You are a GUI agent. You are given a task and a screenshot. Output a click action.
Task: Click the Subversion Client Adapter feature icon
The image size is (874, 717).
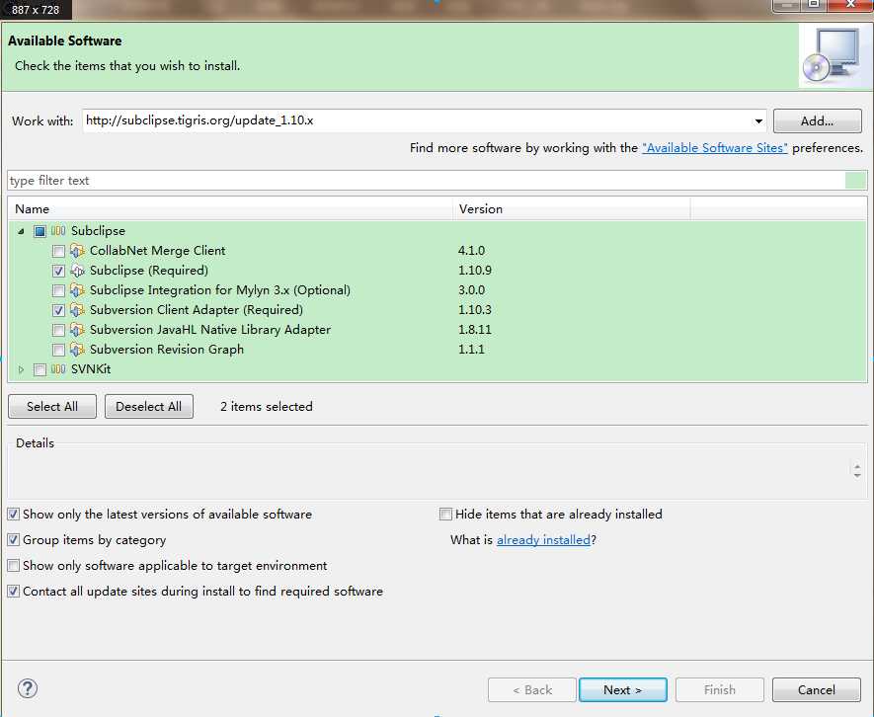(x=77, y=310)
